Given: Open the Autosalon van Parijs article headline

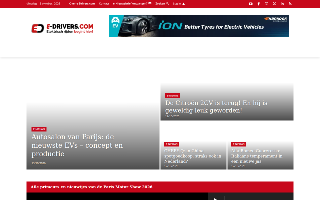Looking at the screenshot, I should tap(77, 145).
